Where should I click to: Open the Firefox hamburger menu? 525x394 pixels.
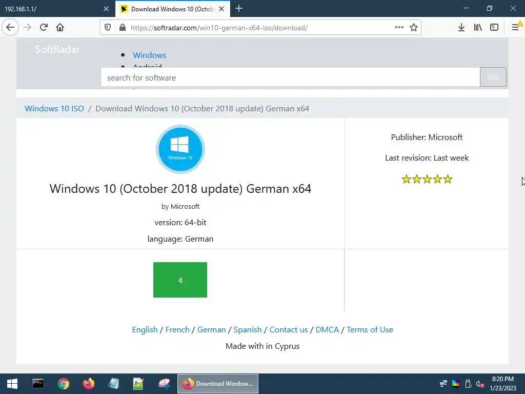pos(516,28)
